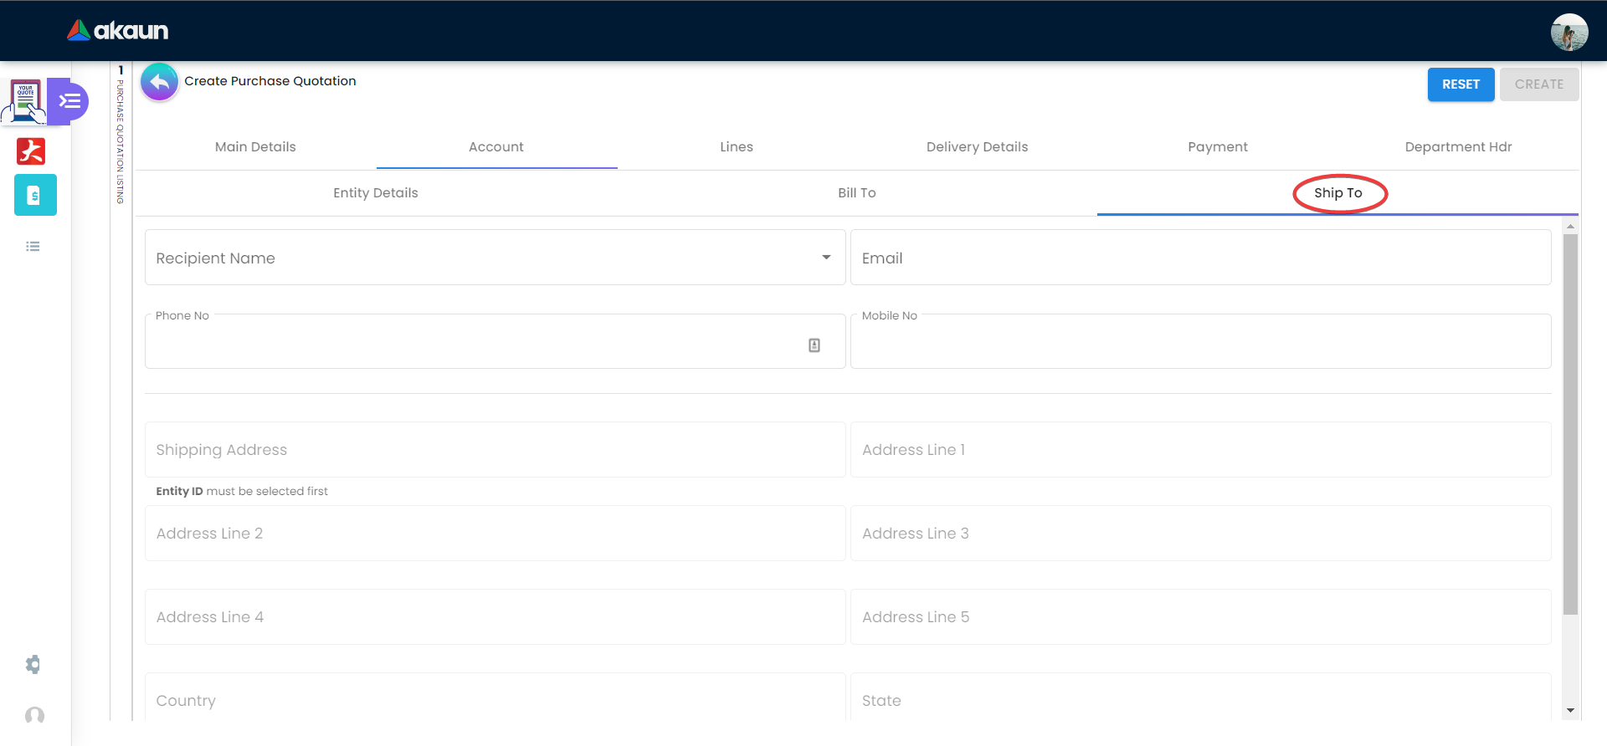The height and width of the screenshot is (746, 1607).
Task: Expand the Recipient Name dropdown
Action: click(826, 258)
